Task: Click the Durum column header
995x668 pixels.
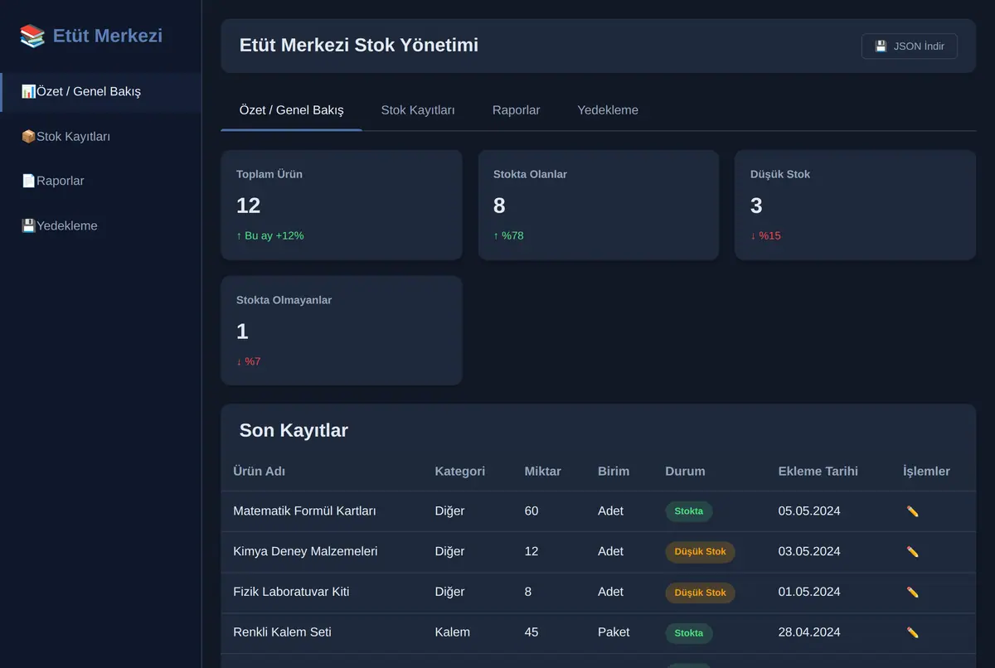Action: click(685, 471)
